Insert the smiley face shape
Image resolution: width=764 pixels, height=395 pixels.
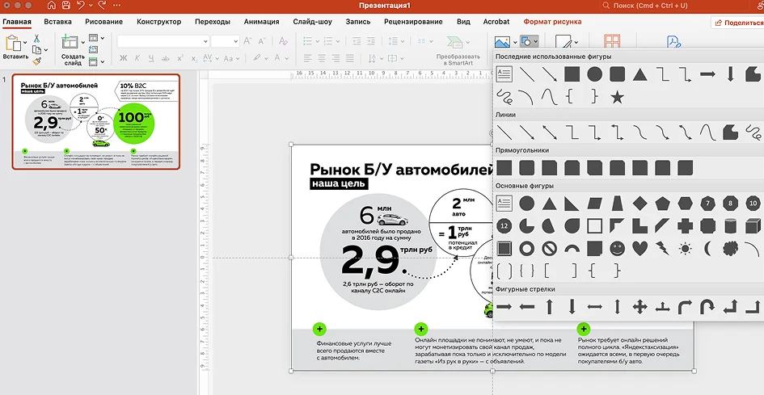(x=617, y=248)
